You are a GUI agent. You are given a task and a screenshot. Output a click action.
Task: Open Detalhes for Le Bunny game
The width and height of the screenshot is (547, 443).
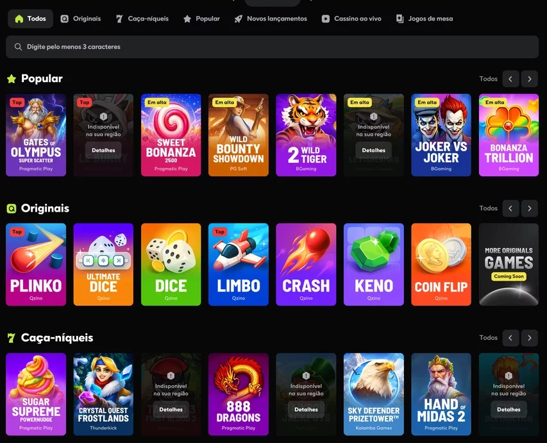click(x=103, y=151)
